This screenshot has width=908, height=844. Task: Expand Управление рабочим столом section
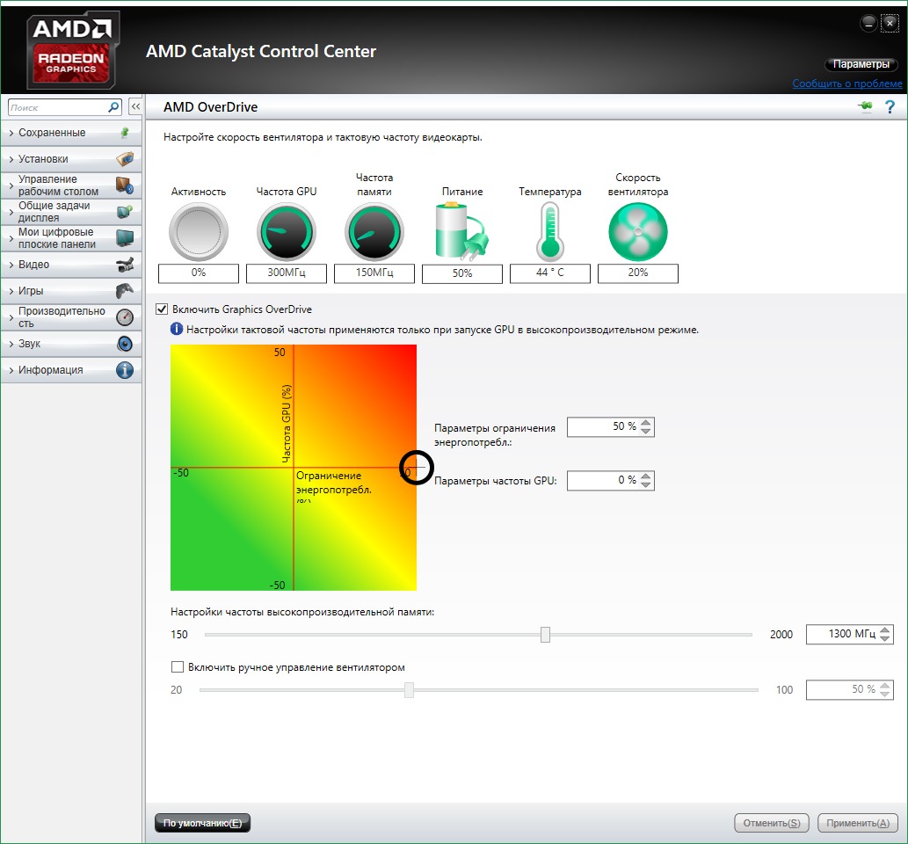[11, 186]
